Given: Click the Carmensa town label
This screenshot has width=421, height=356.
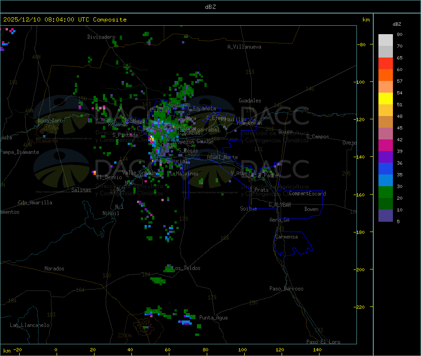Looking at the screenshot, I should tap(286, 237).
